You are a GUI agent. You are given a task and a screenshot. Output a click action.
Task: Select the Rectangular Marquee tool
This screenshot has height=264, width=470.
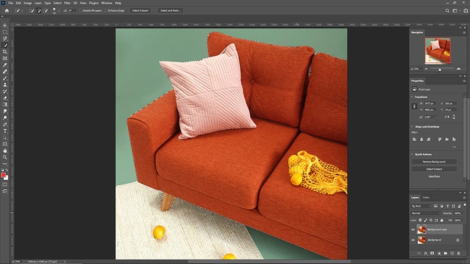5,31
